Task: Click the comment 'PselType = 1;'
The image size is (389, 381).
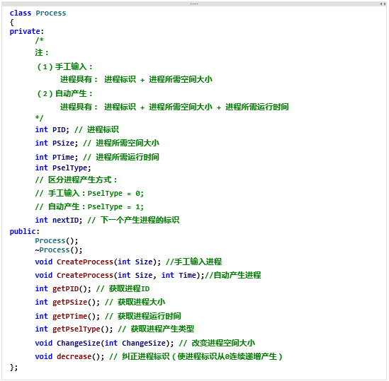Action: point(115,206)
